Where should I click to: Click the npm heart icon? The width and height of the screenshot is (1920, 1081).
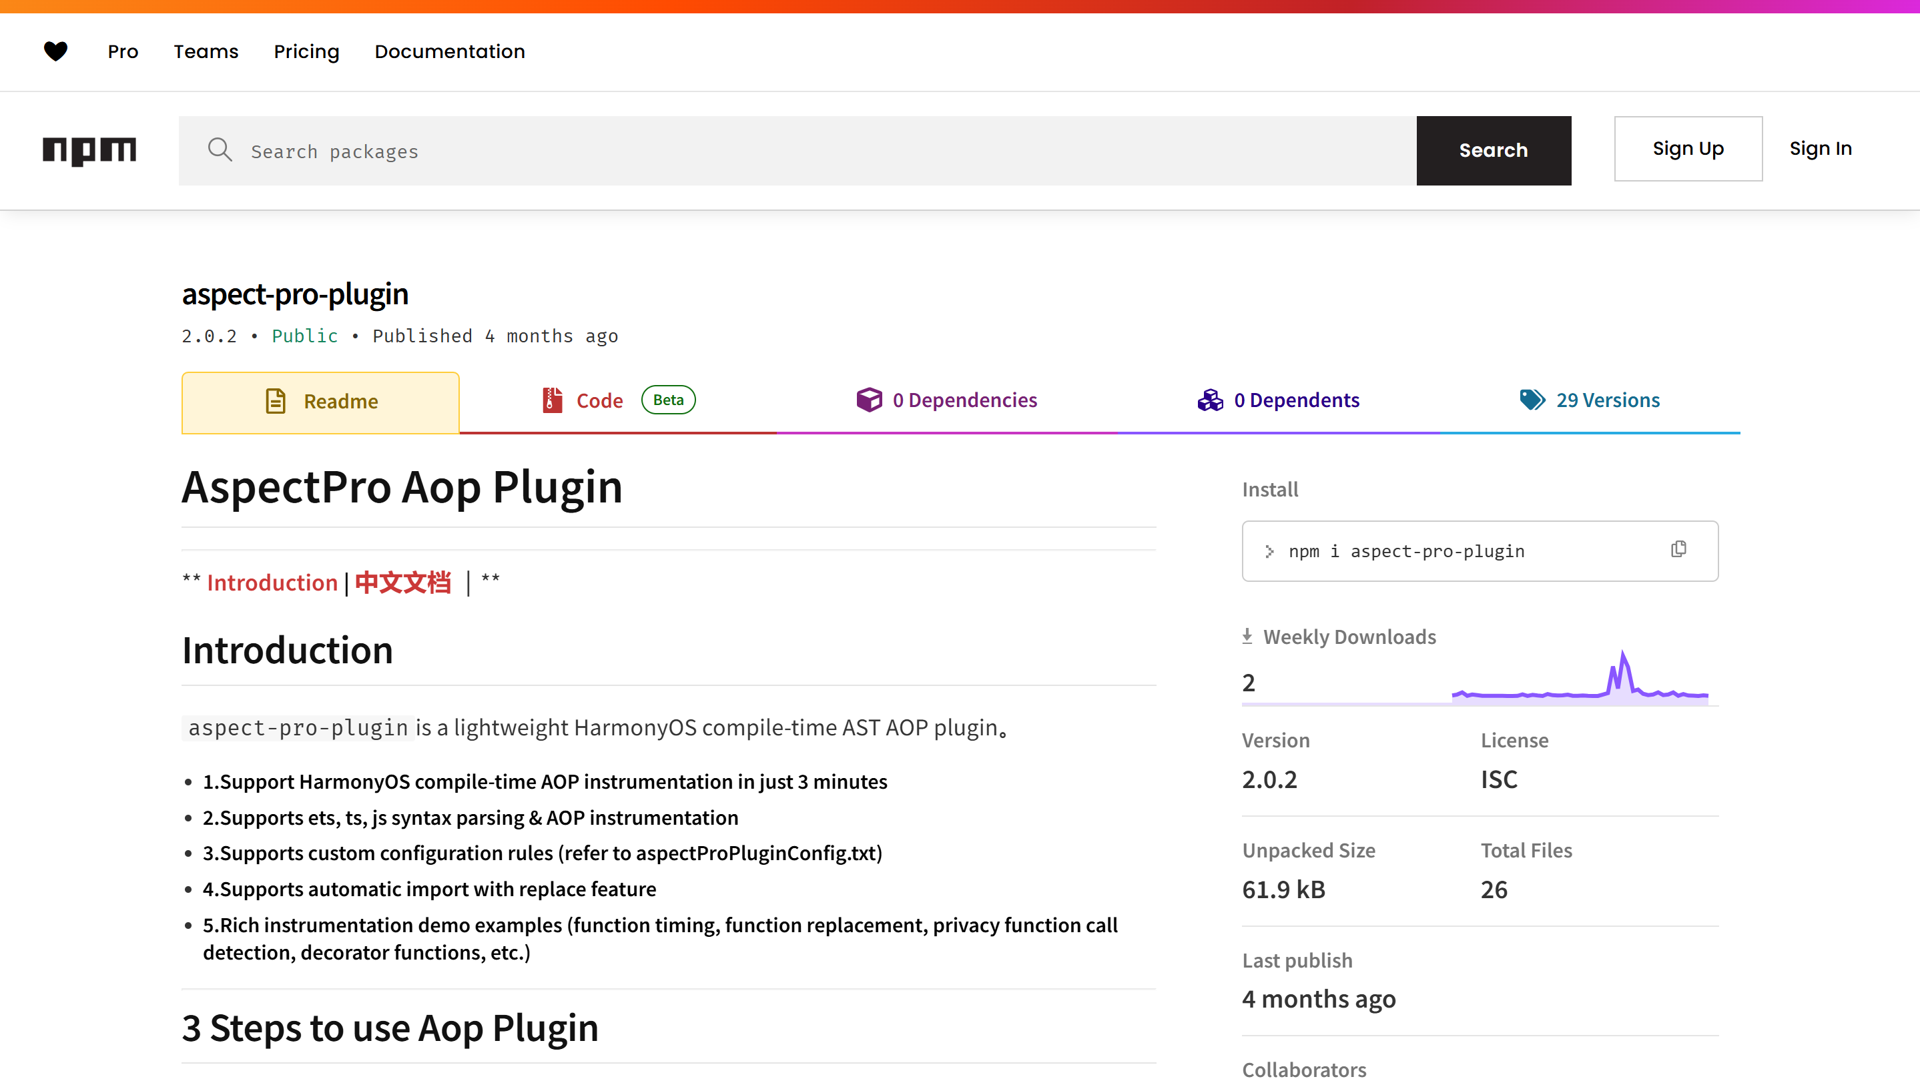pos(56,51)
